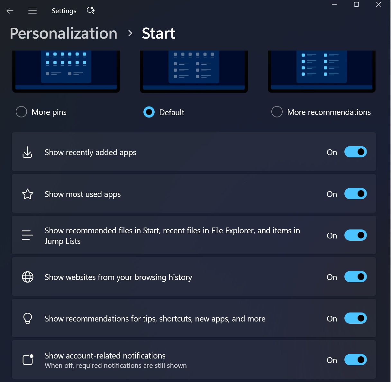Screen dimensions: 391x382
Task: Click the globe icon for browsing history
Action: [28, 277]
